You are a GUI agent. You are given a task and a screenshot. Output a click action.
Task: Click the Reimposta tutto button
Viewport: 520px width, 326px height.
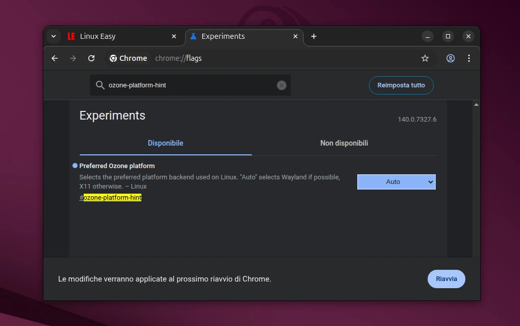(401, 85)
